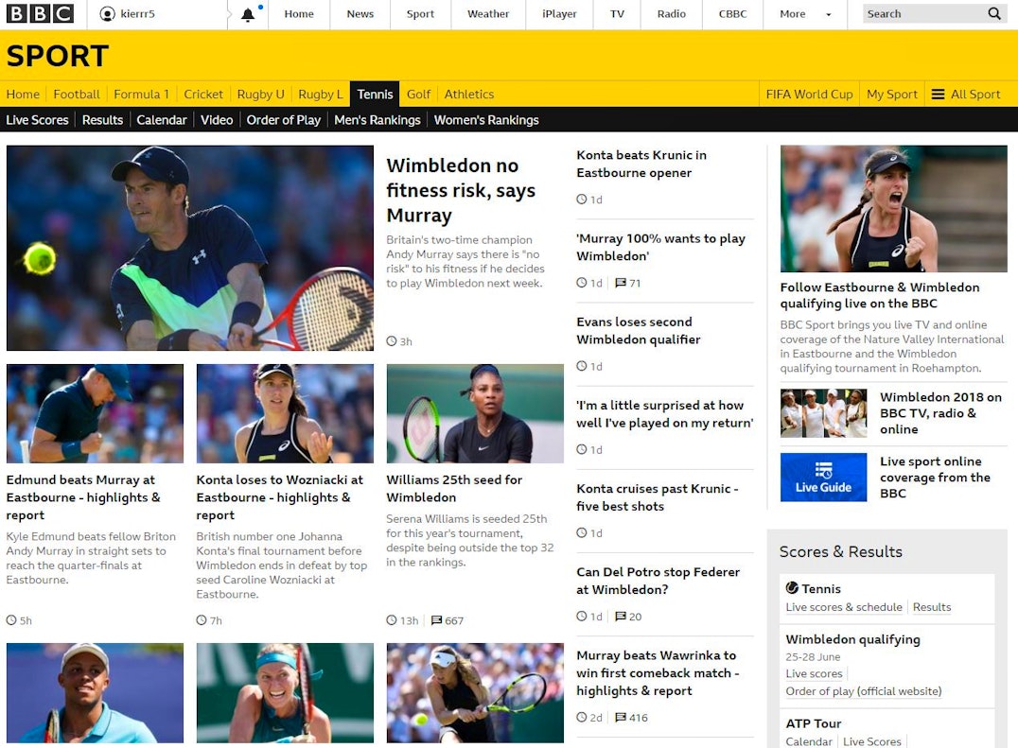Screen dimensions: 1018x748
Task: Open comments icon showing 71 on Murray story
Action: pyautogui.click(x=621, y=283)
